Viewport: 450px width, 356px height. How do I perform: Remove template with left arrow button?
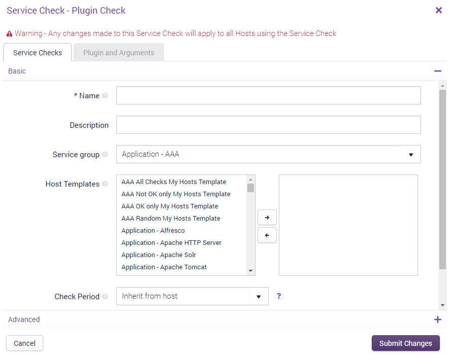[267, 235]
